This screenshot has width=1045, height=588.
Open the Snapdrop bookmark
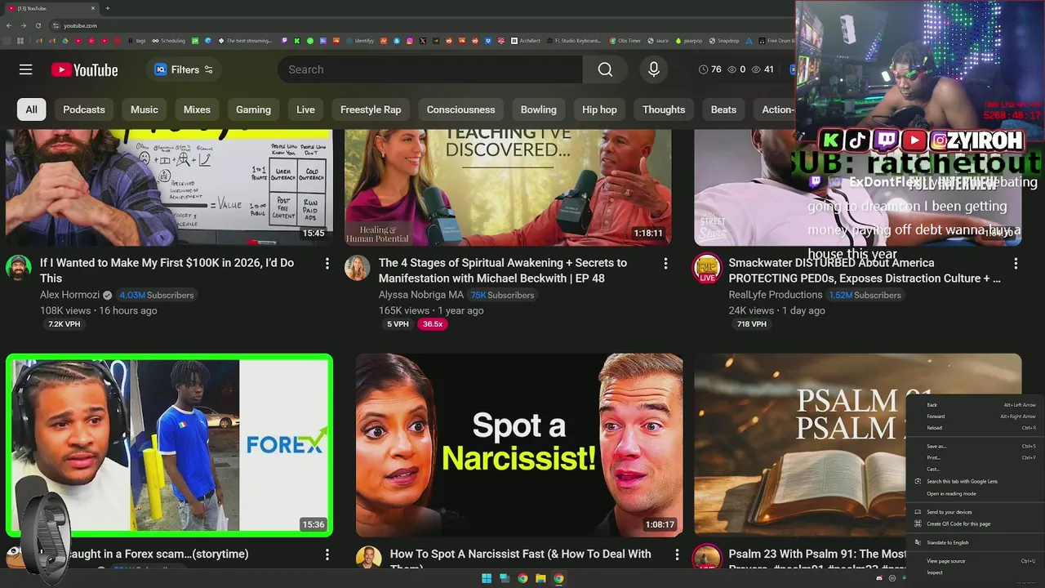coord(724,41)
